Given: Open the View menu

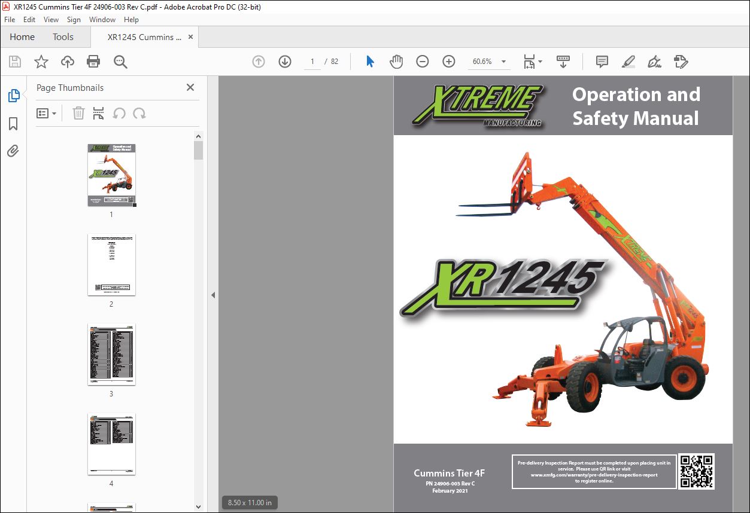Looking at the screenshot, I should point(51,20).
